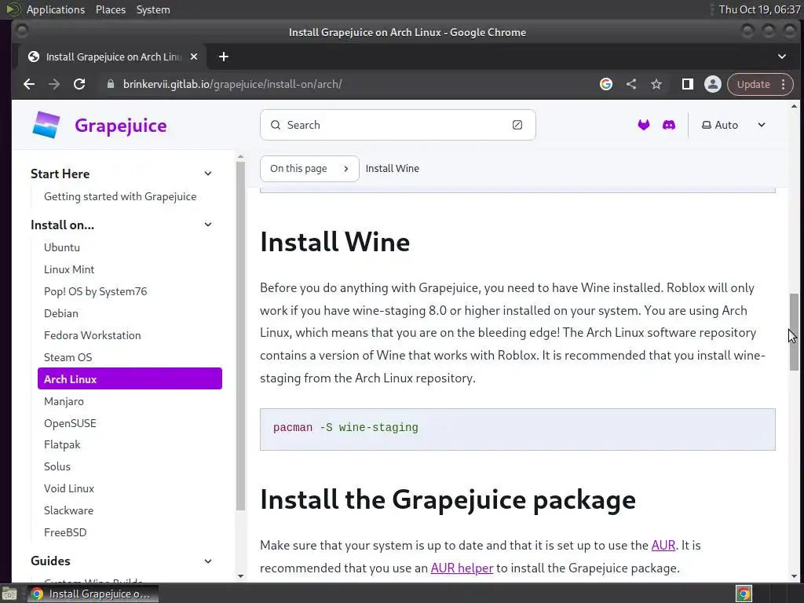Open the Ubuntu install page

point(61,247)
